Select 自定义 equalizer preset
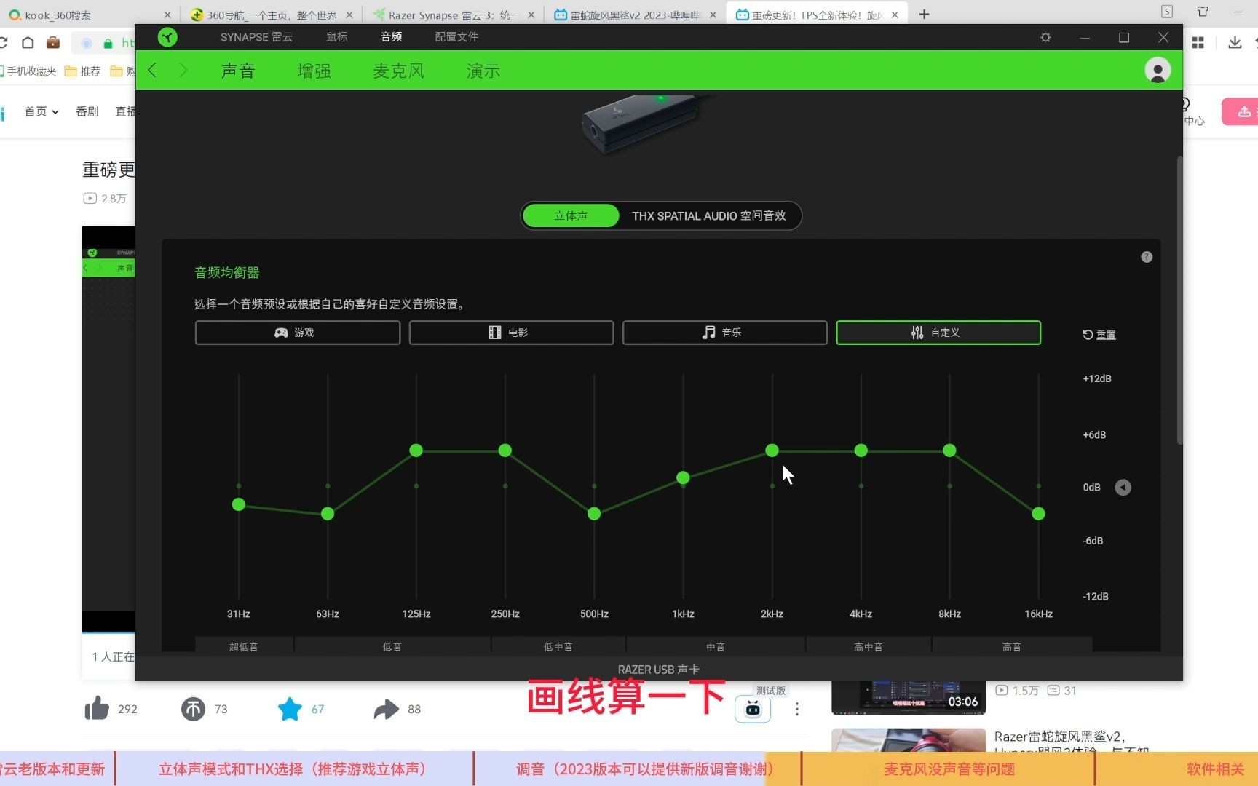Screen dimensions: 1258x786 [938, 333]
